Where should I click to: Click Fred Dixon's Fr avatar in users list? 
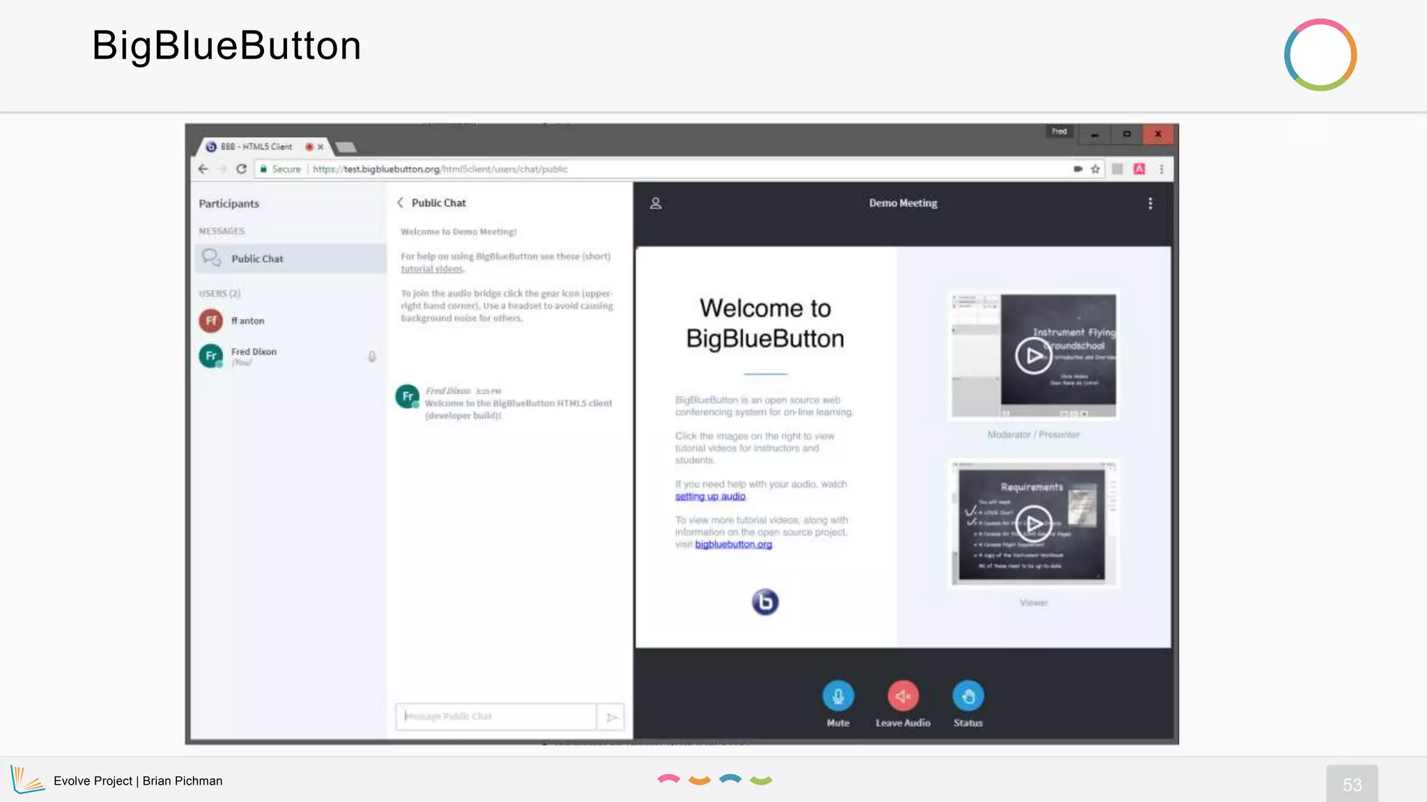211,356
